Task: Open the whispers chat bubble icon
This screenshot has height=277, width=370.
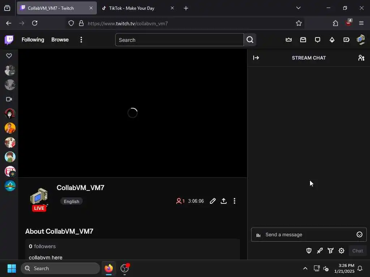Action: 318,40
